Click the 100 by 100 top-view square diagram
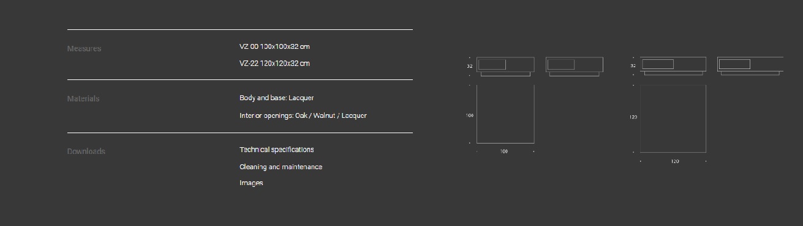Screen dimensions: 803x226 pyautogui.click(x=505, y=114)
